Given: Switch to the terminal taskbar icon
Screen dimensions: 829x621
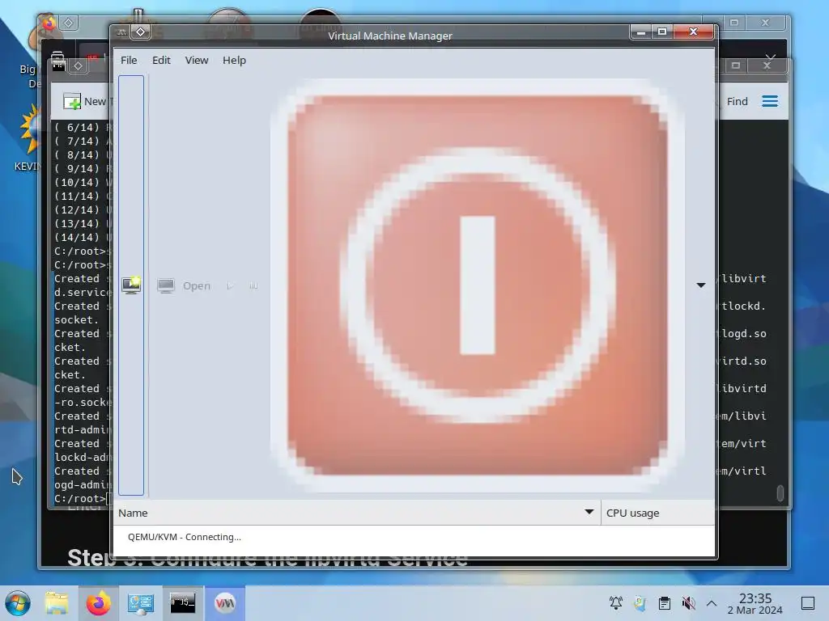Looking at the screenshot, I should click(182, 602).
